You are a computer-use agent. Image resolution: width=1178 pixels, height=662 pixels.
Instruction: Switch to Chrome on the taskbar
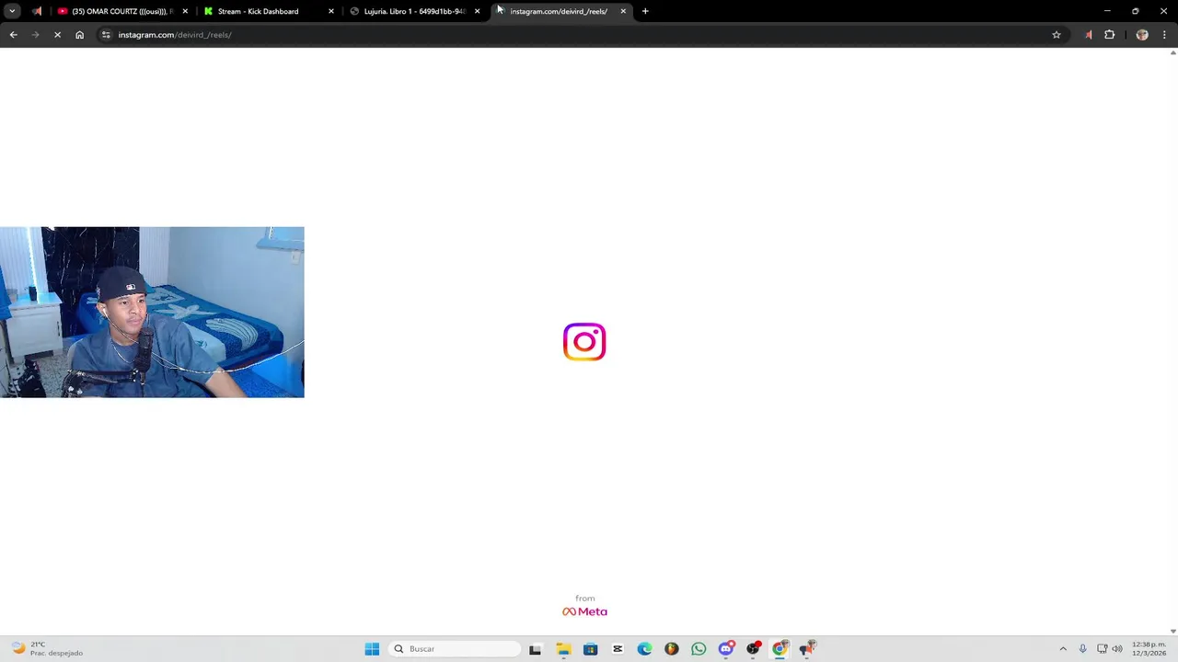[x=780, y=649]
